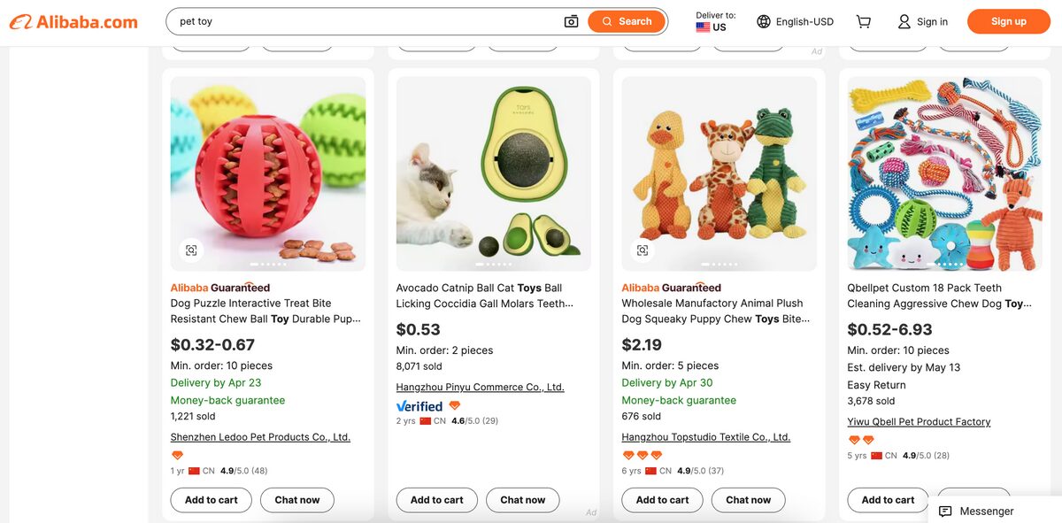Click the find-similar icon on the plush animals image

(x=643, y=250)
